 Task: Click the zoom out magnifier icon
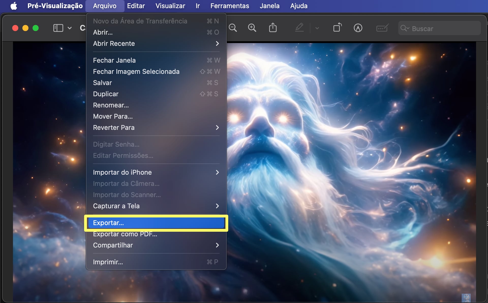(233, 28)
